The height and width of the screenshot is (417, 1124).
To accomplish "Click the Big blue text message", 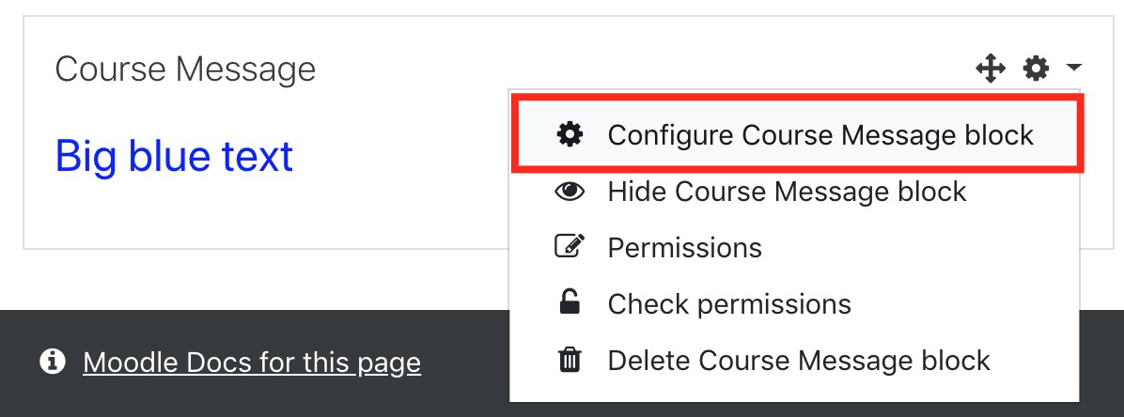I will pos(175,155).
